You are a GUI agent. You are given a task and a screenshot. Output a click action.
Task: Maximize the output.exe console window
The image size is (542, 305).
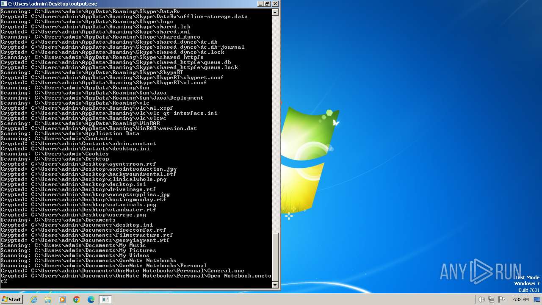click(x=268, y=3)
